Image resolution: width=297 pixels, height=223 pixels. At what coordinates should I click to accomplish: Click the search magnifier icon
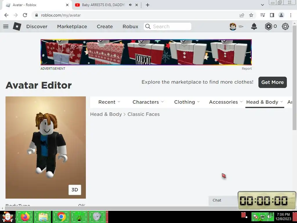pyautogui.click(x=148, y=26)
